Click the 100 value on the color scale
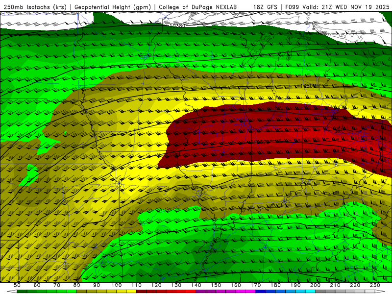 click(117, 285)
